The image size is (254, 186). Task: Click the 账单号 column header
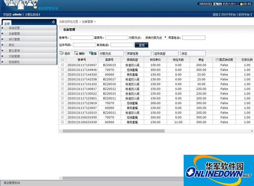click(82, 60)
